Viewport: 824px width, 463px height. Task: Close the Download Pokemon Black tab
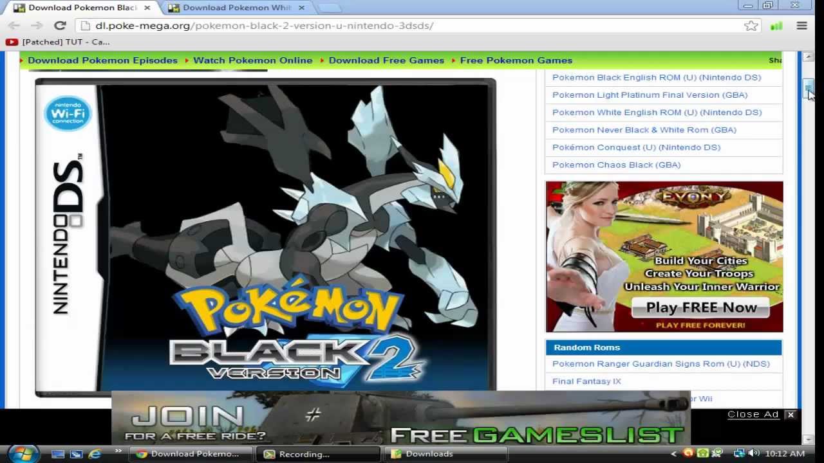point(147,8)
